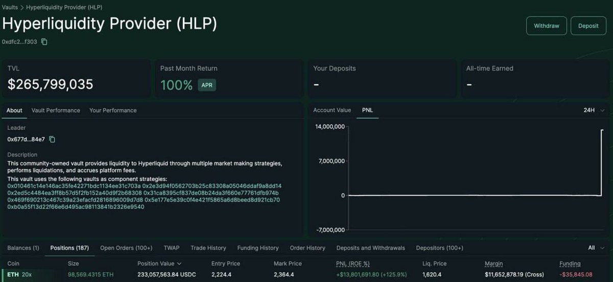The height and width of the screenshot is (282, 613).
Task: Click the Deposit button
Action: click(588, 26)
